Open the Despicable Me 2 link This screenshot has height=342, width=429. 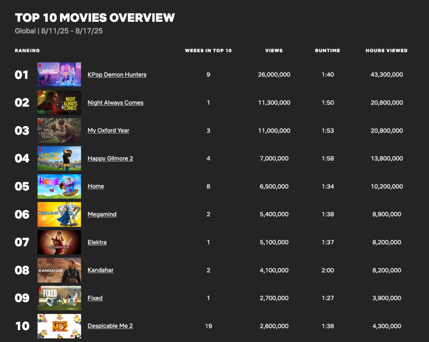110,326
